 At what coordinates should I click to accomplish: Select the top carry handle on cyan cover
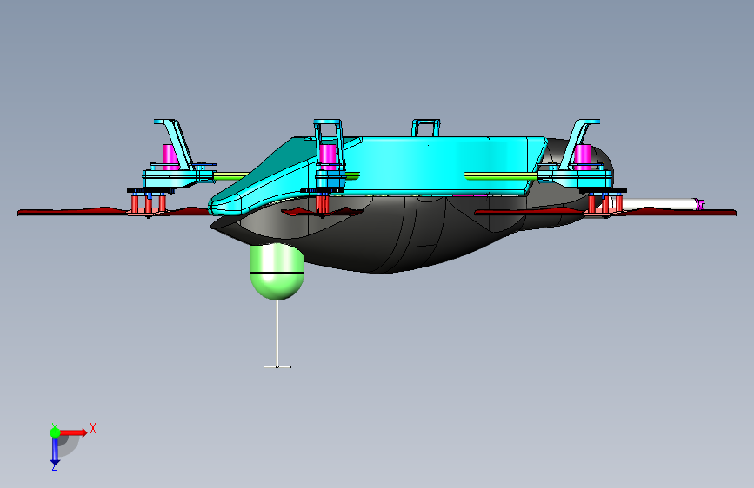tap(425, 128)
